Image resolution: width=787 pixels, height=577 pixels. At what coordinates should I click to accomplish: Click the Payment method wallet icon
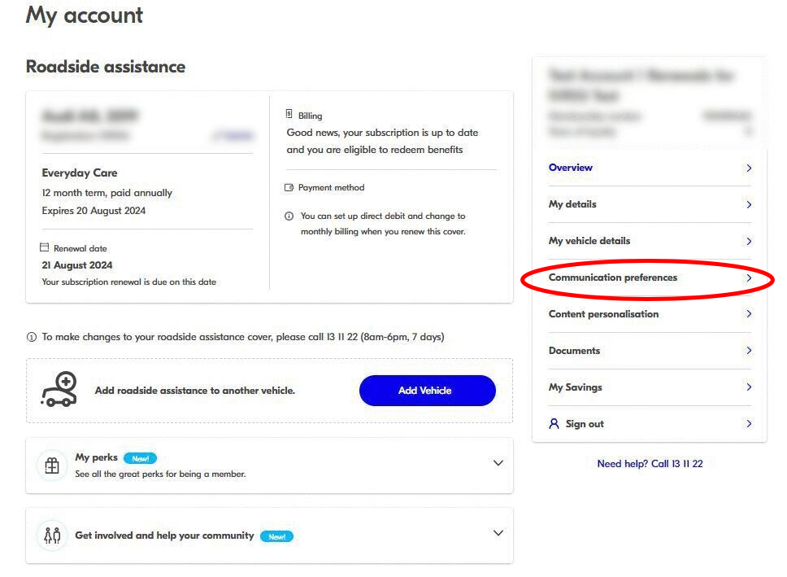[x=289, y=188]
